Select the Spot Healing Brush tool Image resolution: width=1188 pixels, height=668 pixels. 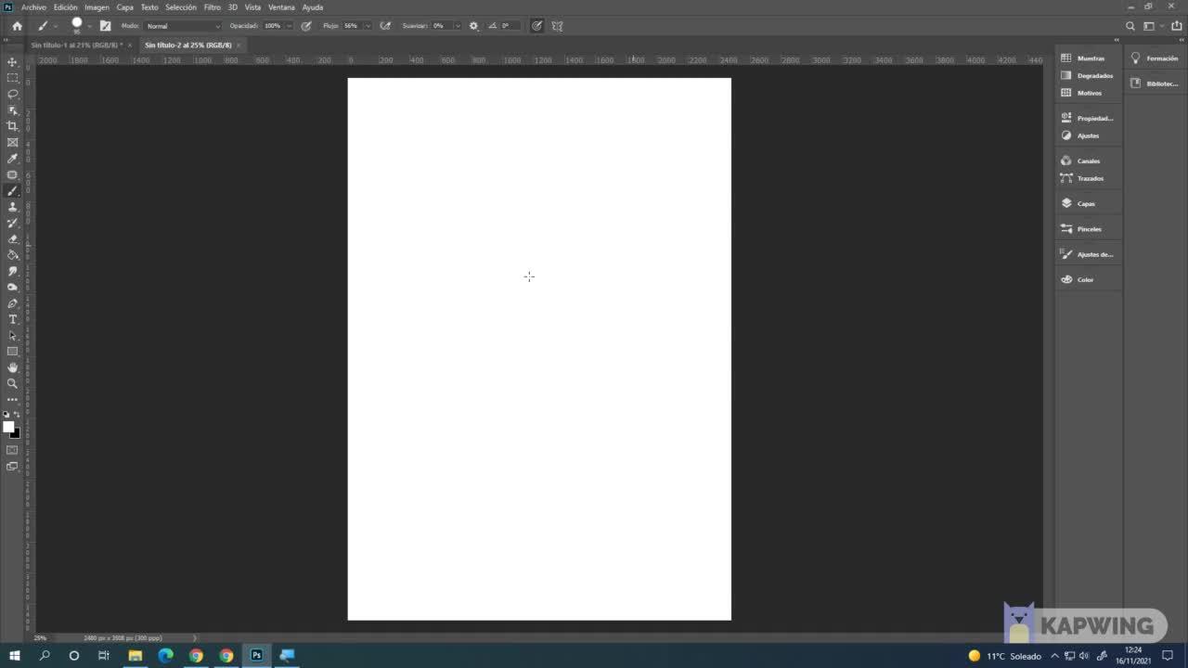(12, 174)
